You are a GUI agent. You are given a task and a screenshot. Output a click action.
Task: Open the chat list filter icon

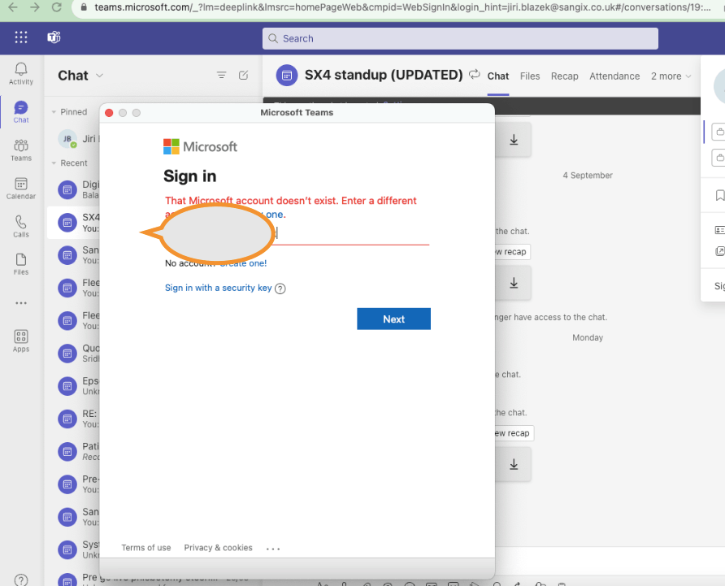[x=221, y=75]
